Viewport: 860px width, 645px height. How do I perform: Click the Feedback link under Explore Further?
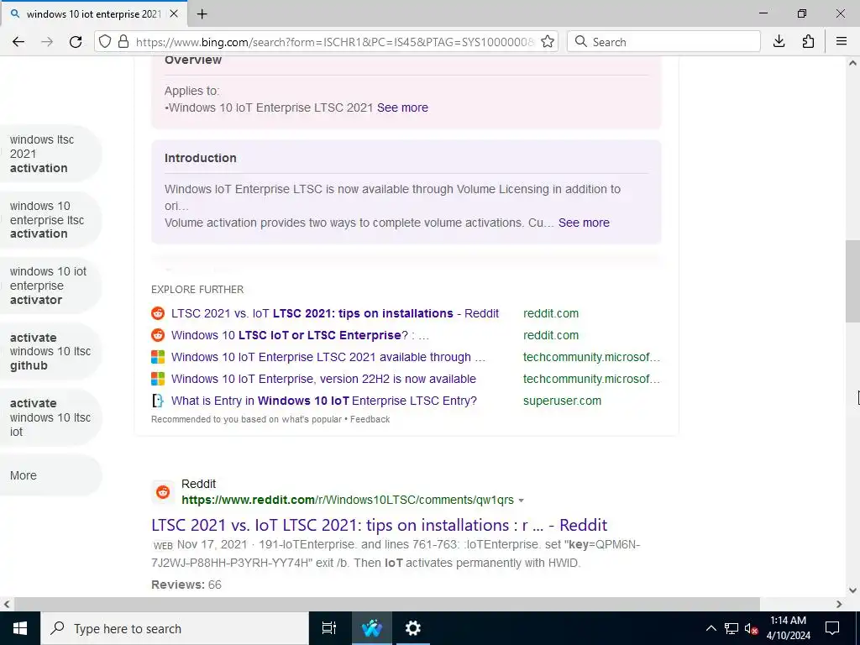pos(370,419)
